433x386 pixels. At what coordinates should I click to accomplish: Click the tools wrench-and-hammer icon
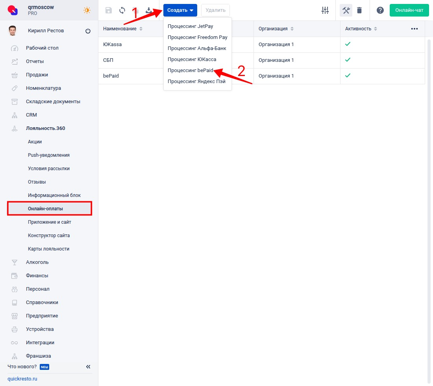coord(346,10)
